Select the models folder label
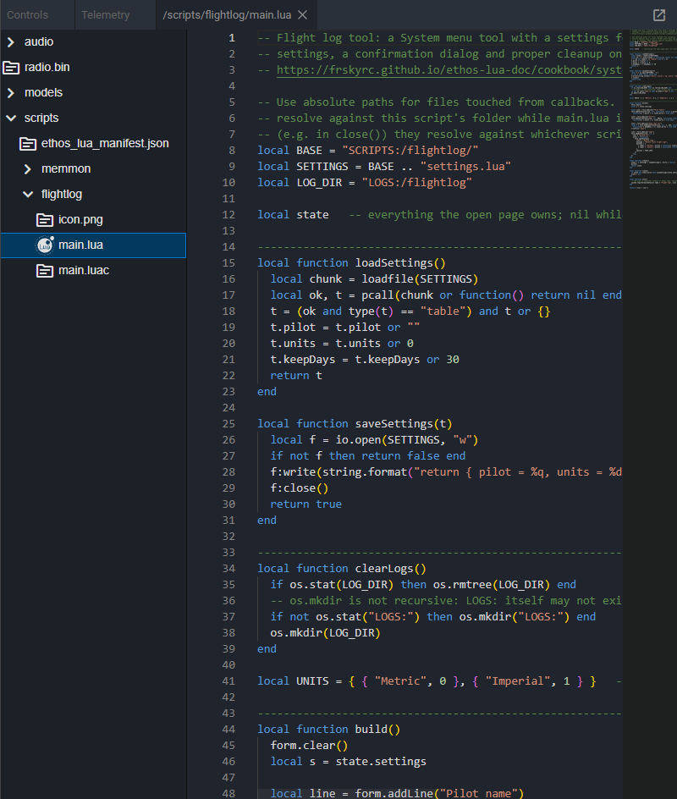The width and height of the screenshot is (677, 799). tap(43, 93)
